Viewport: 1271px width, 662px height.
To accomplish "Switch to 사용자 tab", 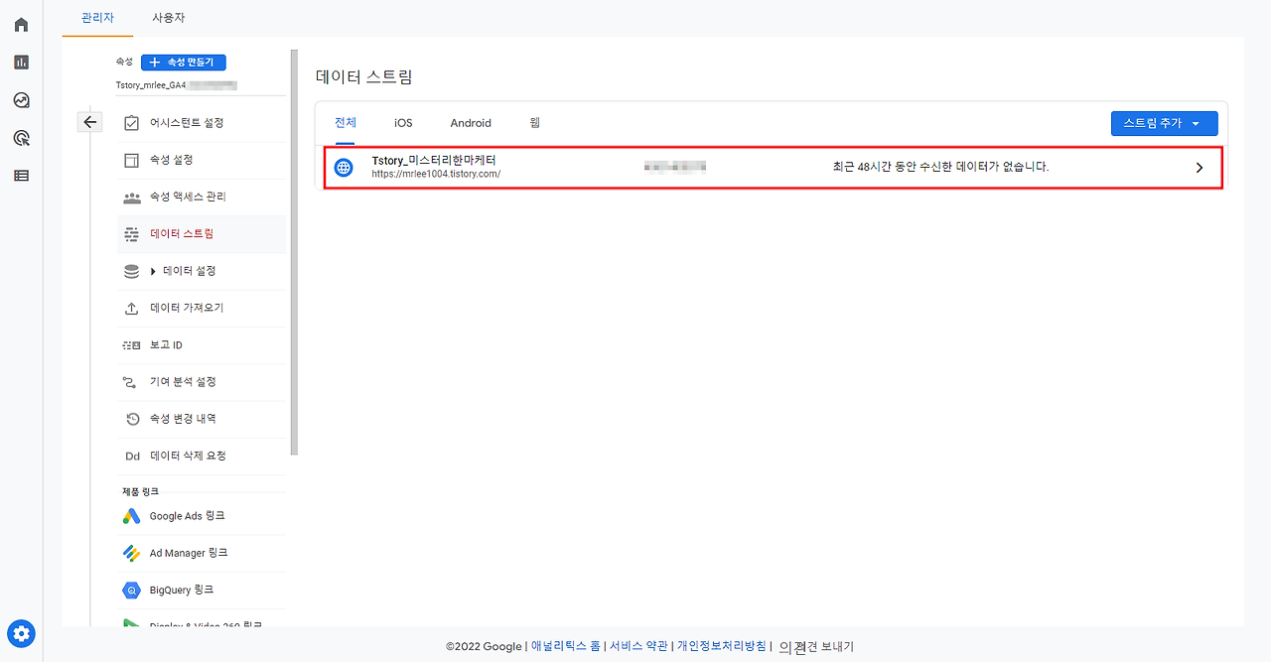I will tap(169, 18).
